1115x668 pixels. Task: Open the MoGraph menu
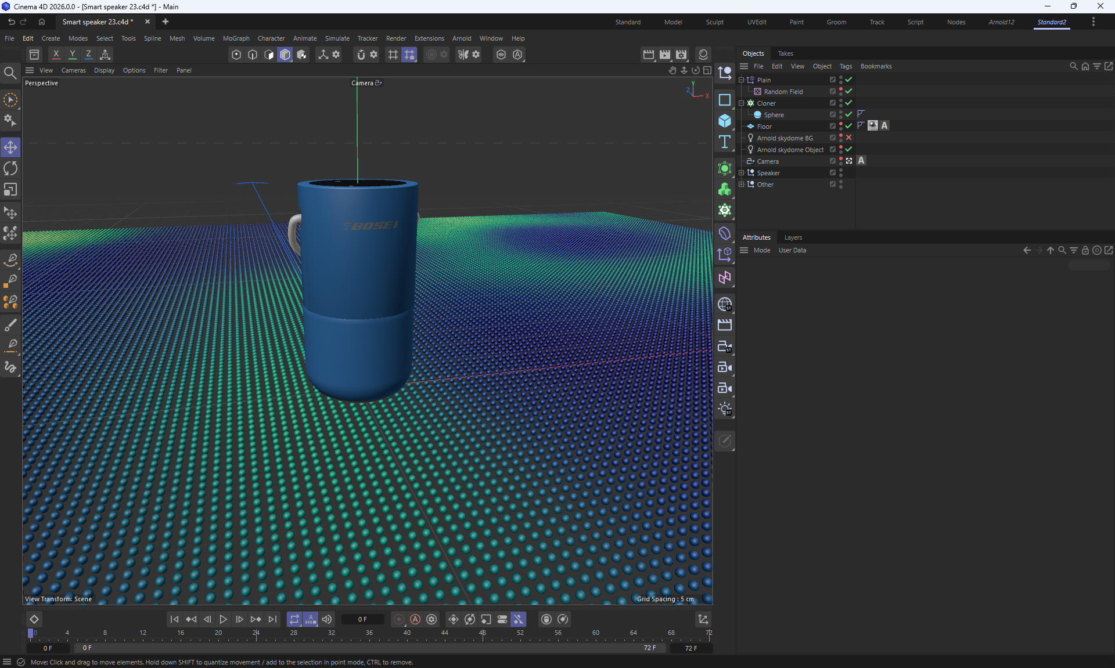coord(236,38)
